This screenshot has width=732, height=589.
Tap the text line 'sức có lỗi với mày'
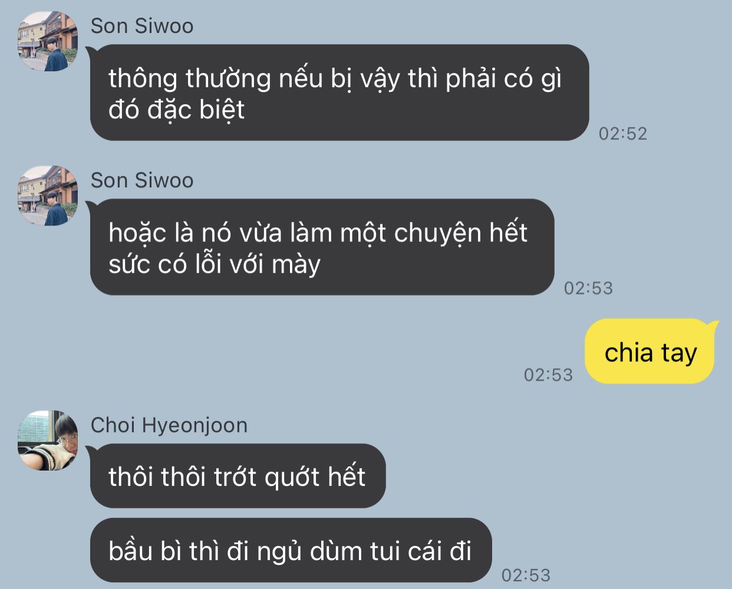(x=215, y=264)
